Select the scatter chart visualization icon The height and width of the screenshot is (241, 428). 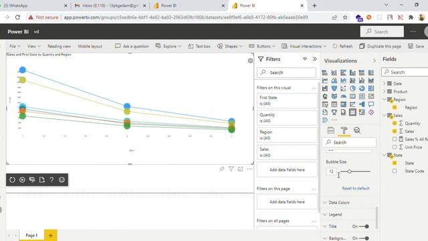click(x=343, y=88)
